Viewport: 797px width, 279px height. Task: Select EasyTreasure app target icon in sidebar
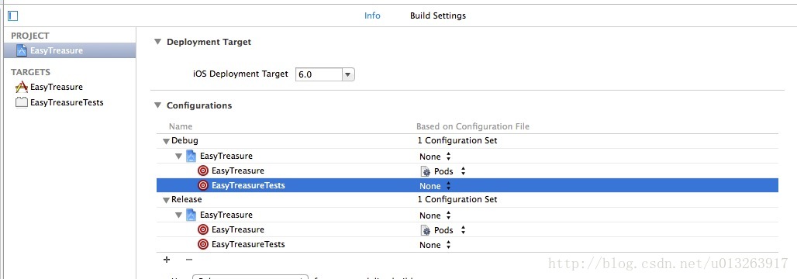pyautogui.click(x=22, y=86)
